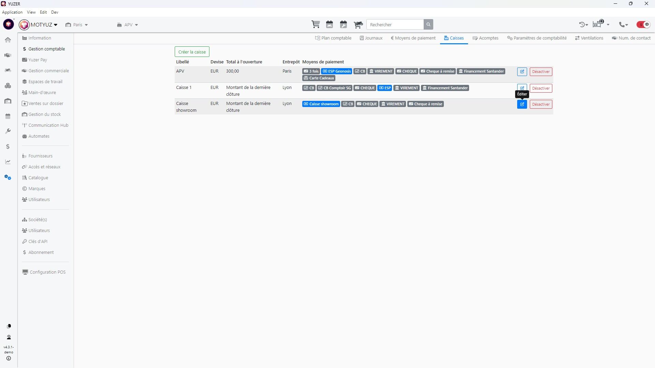Open the View menu
Screen dimensions: 655x368
point(31,12)
